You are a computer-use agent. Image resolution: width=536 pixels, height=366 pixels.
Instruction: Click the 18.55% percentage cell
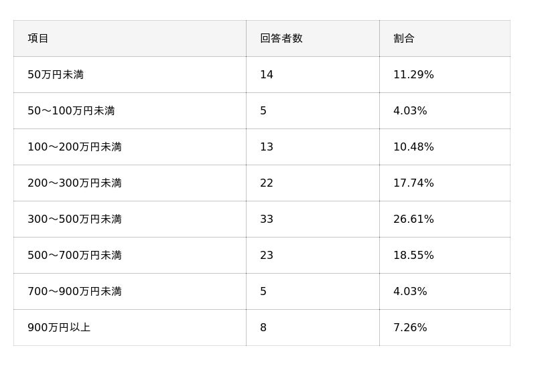tap(413, 256)
